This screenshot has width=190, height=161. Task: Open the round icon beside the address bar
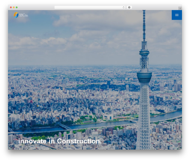(x=129, y=7)
